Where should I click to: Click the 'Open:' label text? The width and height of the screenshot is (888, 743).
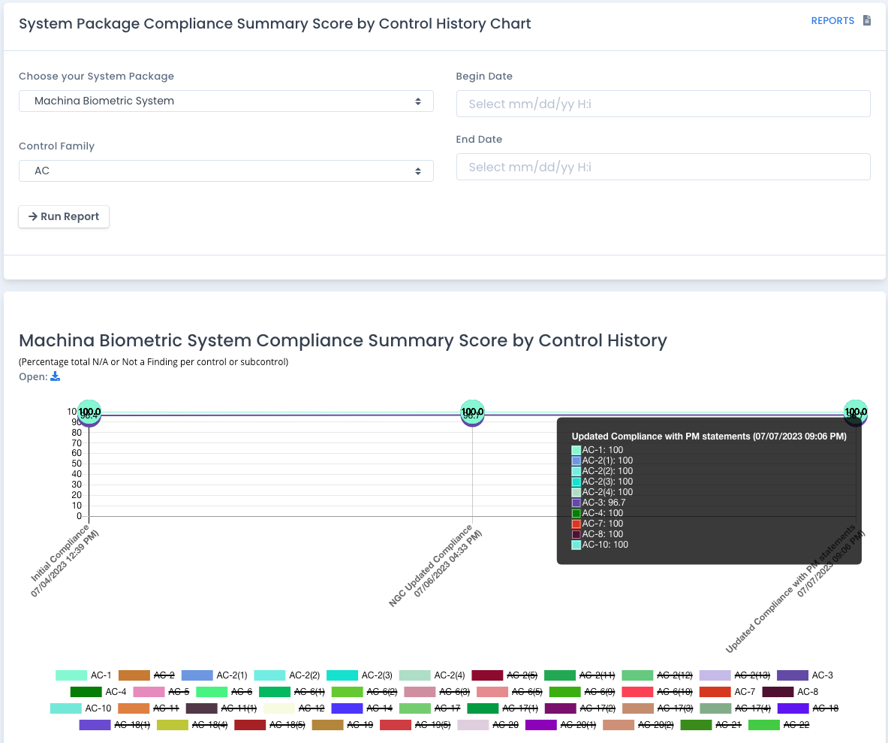click(x=33, y=376)
